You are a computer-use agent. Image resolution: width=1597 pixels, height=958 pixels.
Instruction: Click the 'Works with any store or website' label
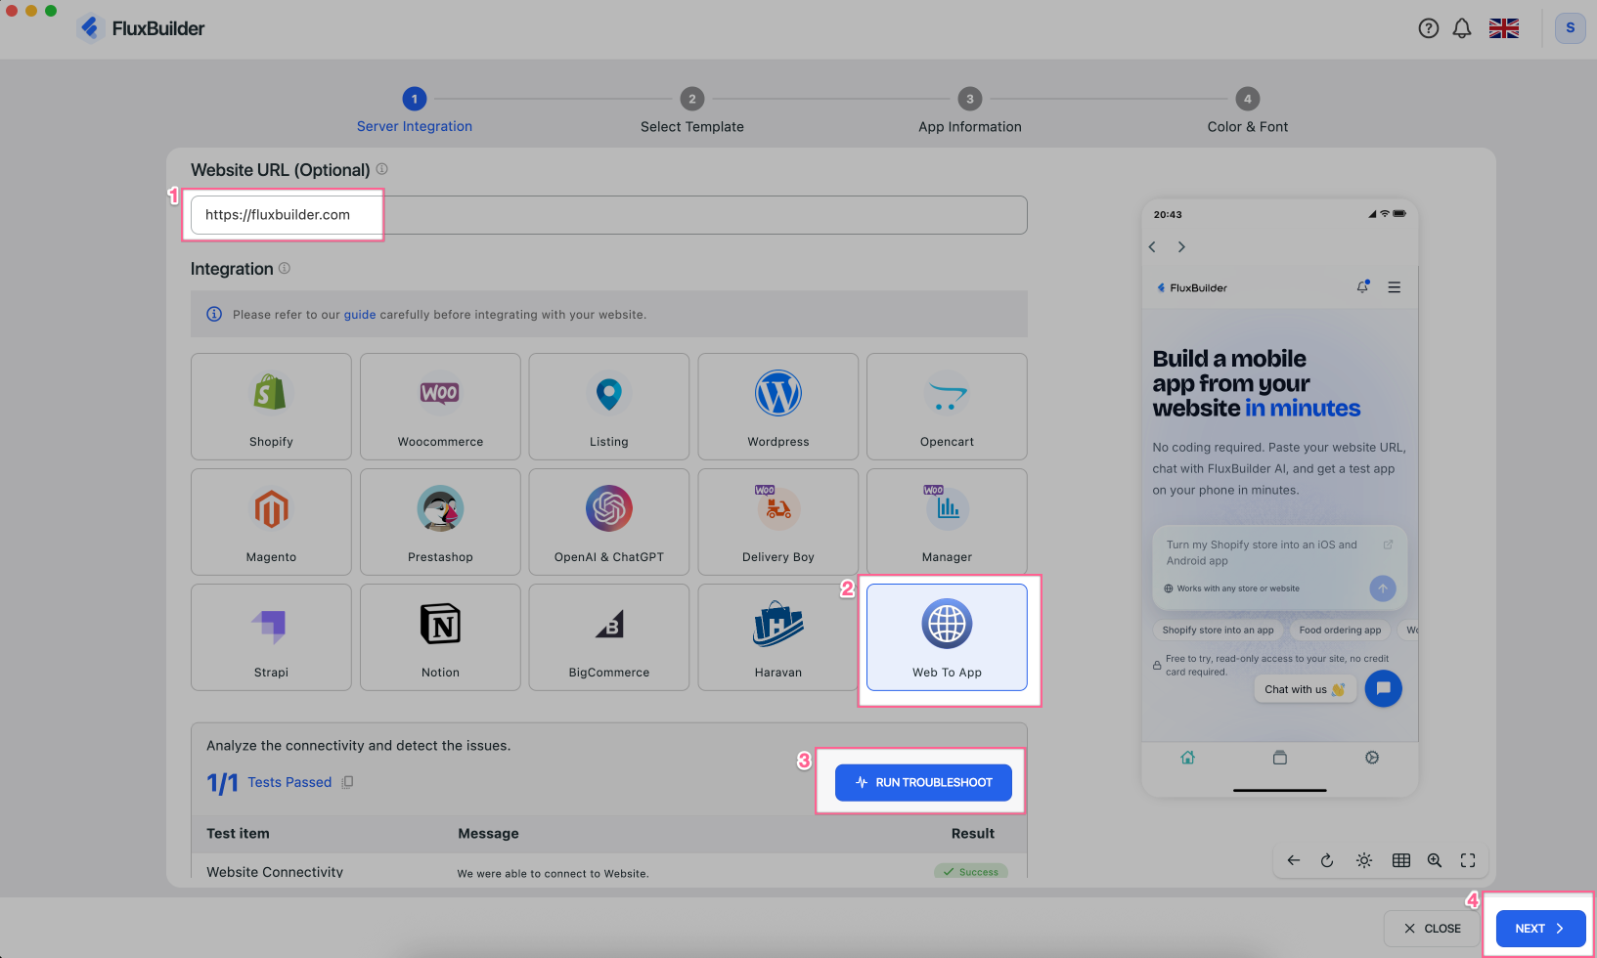tap(1232, 588)
